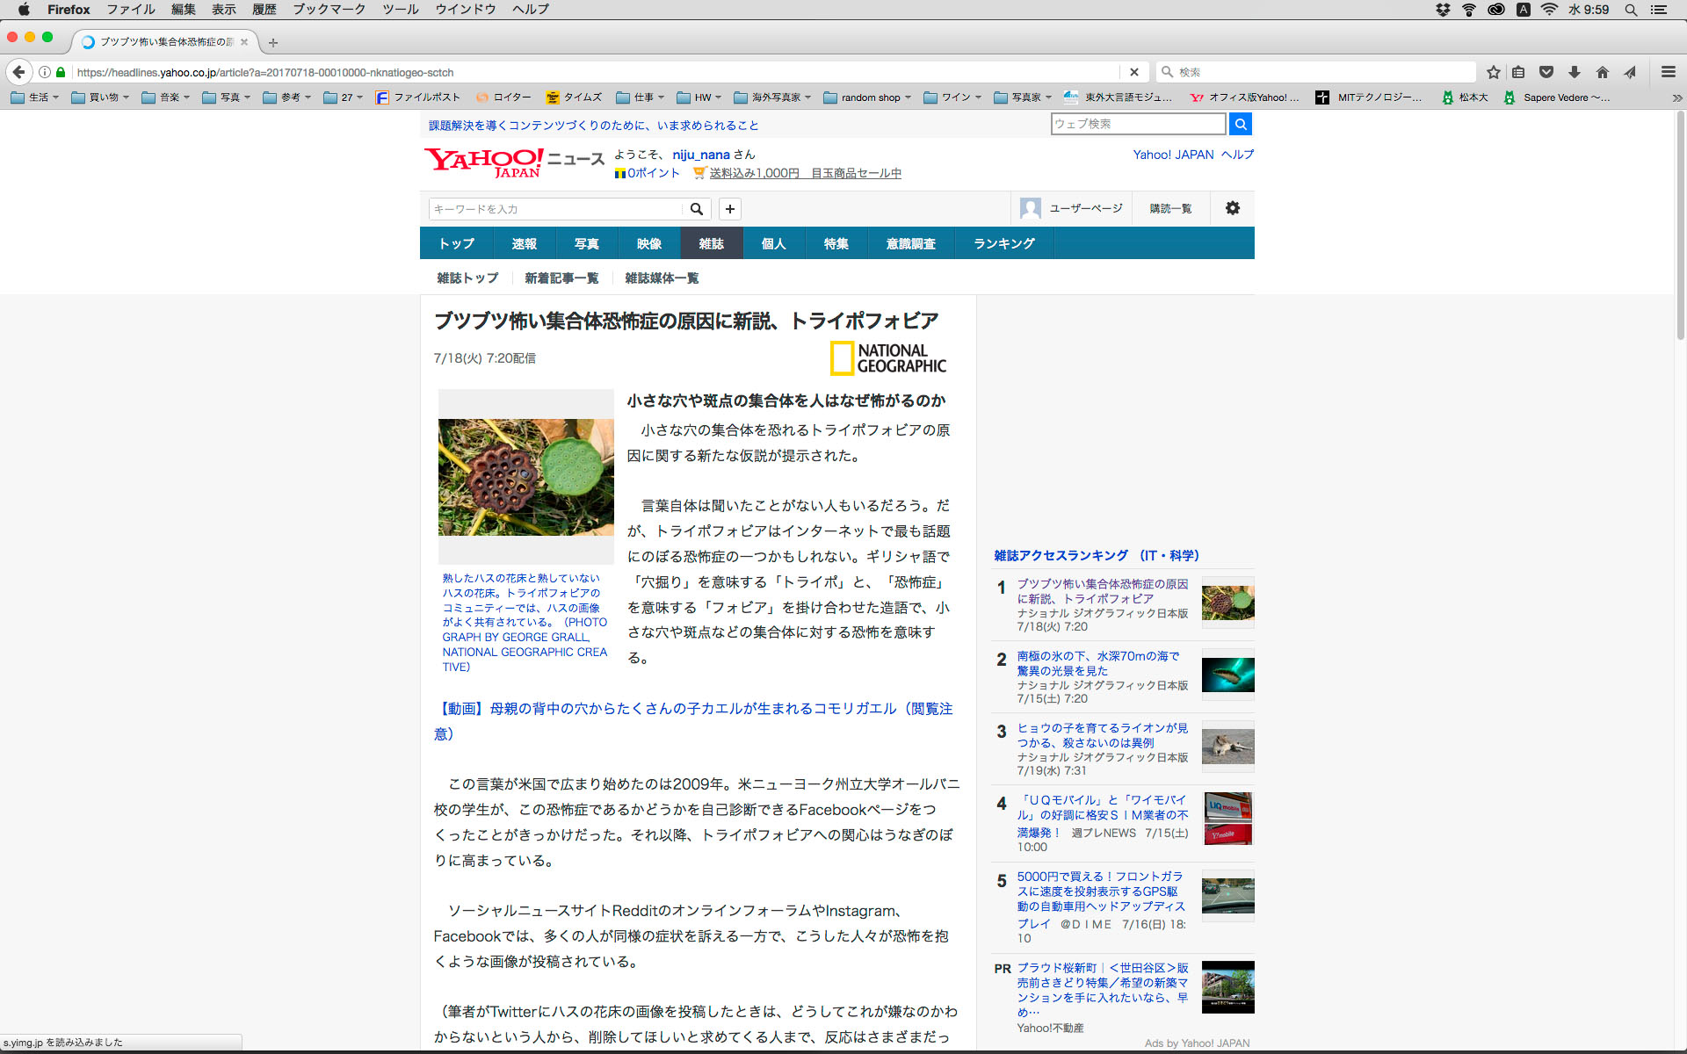Bookmark this page with star icon
The height and width of the screenshot is (1054, 1687).
coord(1493,72)
